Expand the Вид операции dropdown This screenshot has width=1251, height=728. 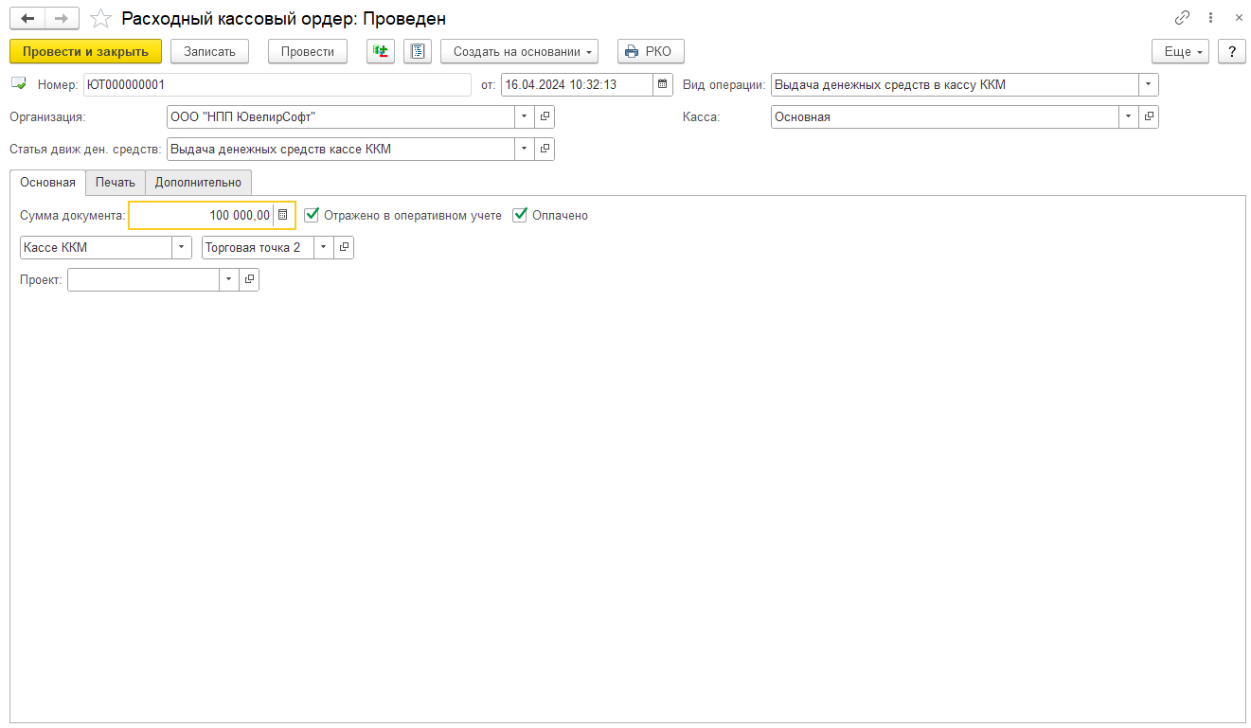coord(1149,84)
